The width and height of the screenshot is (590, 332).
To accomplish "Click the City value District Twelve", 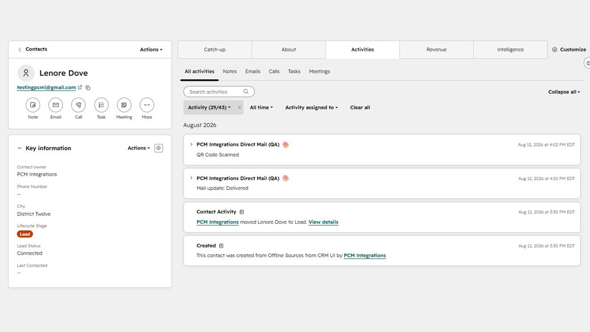I will (x=34, y=214).
